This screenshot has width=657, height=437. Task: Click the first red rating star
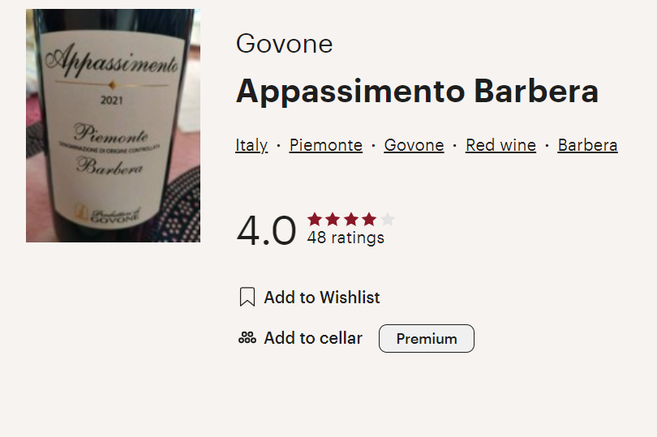pyautogui.click(x=315, y=219)
